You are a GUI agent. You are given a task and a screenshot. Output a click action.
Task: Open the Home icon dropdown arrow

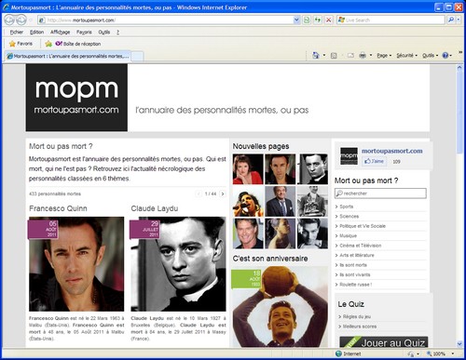[x=324, y=56]
